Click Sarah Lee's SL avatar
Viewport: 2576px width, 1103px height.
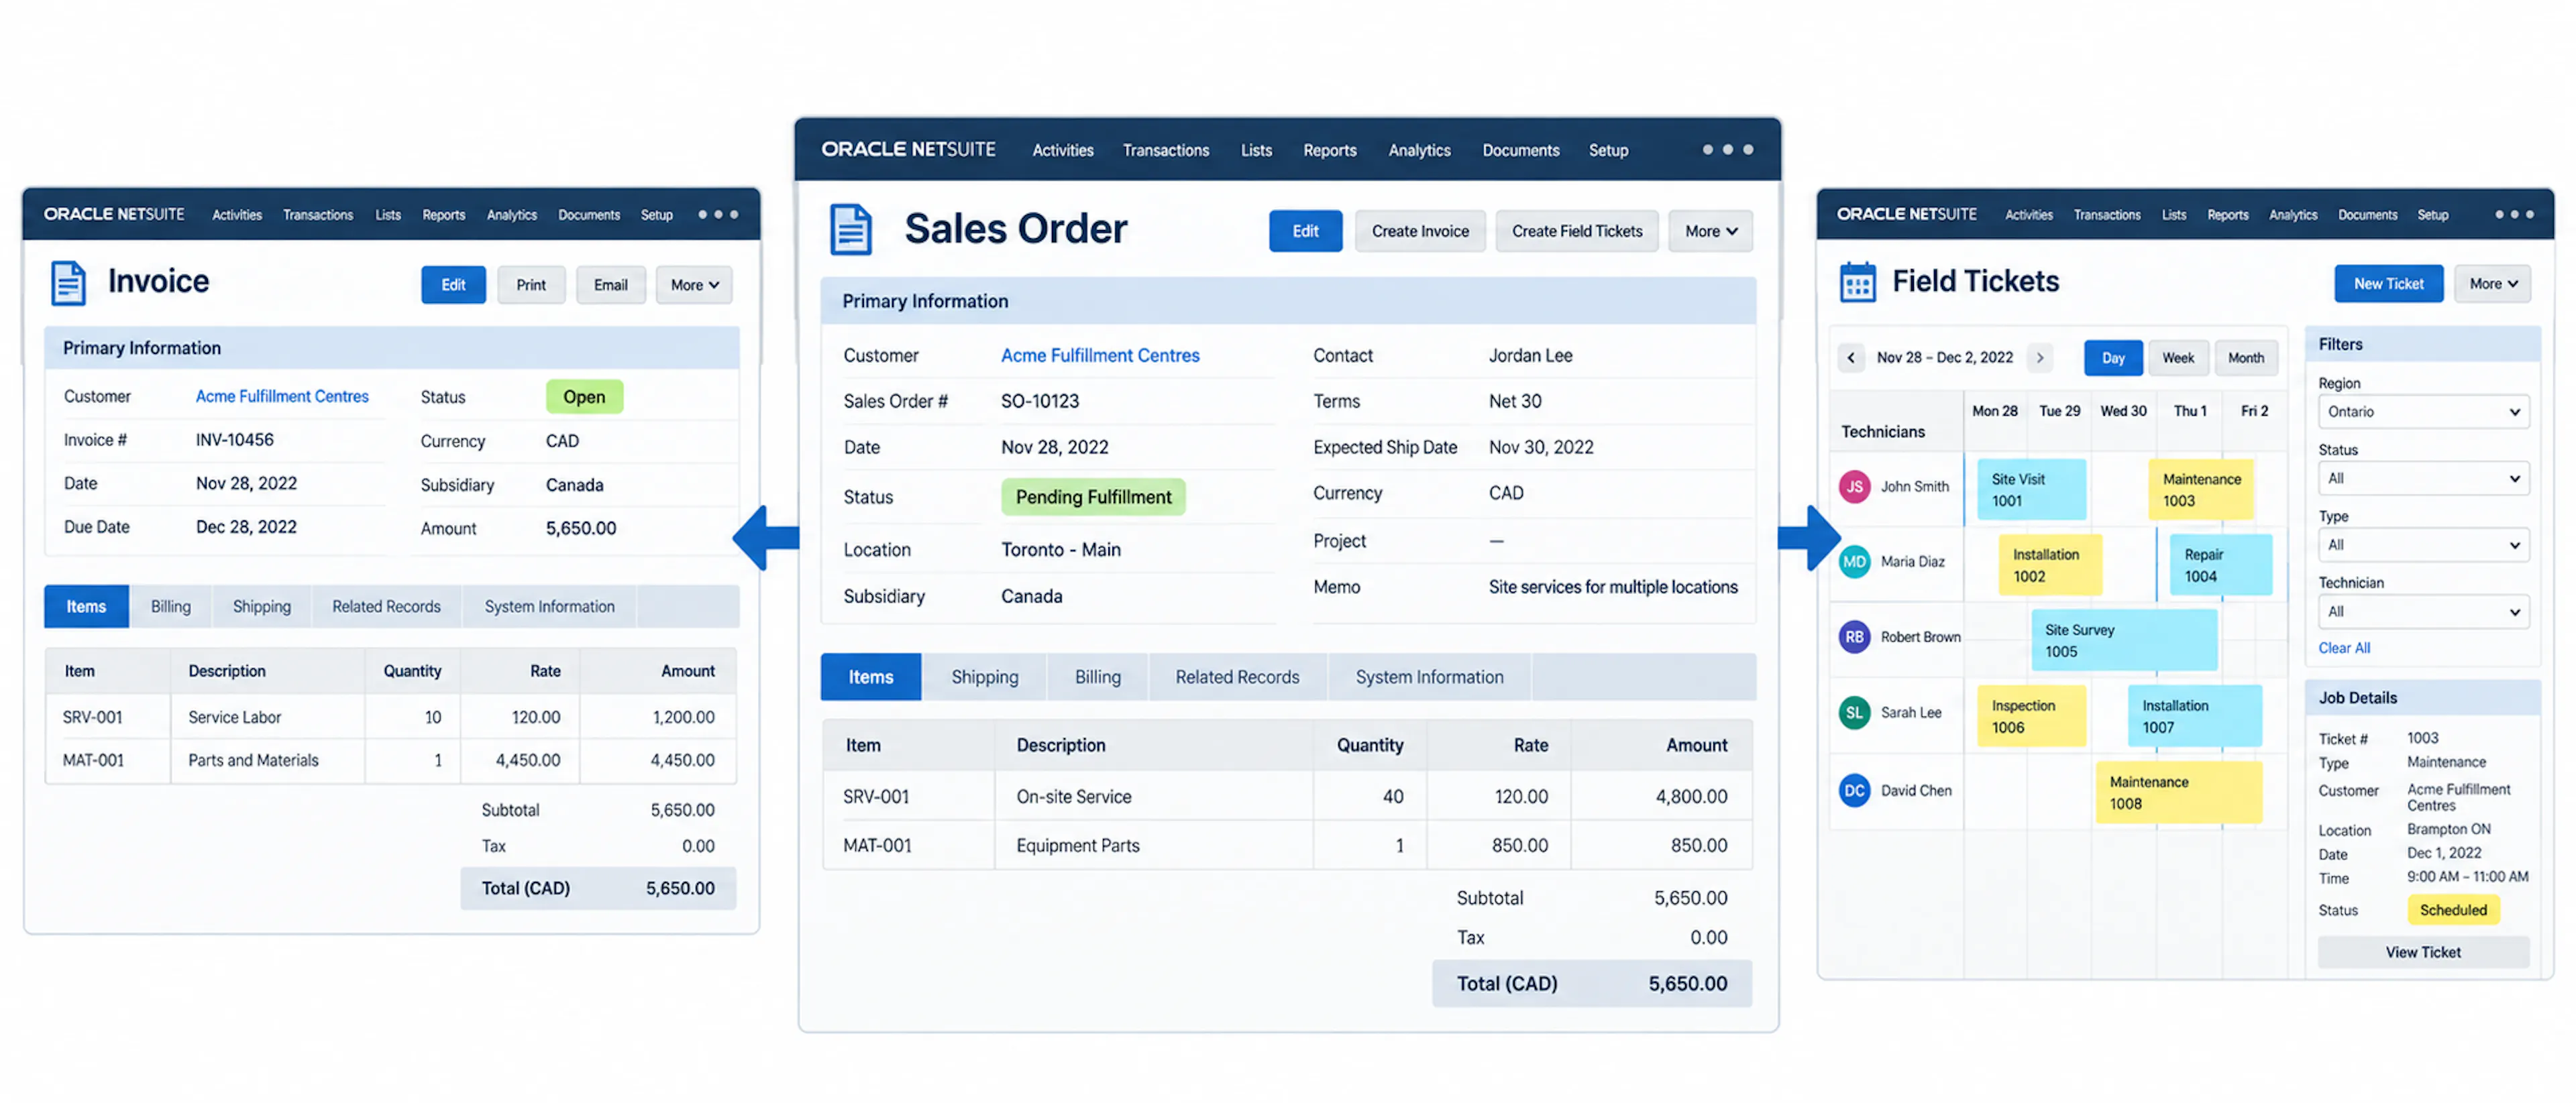click(1855, 712)
